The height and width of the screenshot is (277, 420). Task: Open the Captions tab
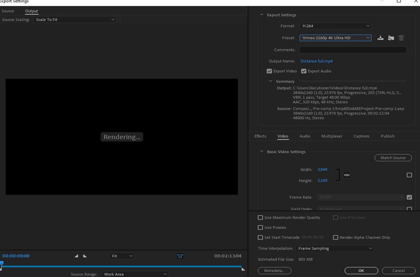tap(361, 136)
